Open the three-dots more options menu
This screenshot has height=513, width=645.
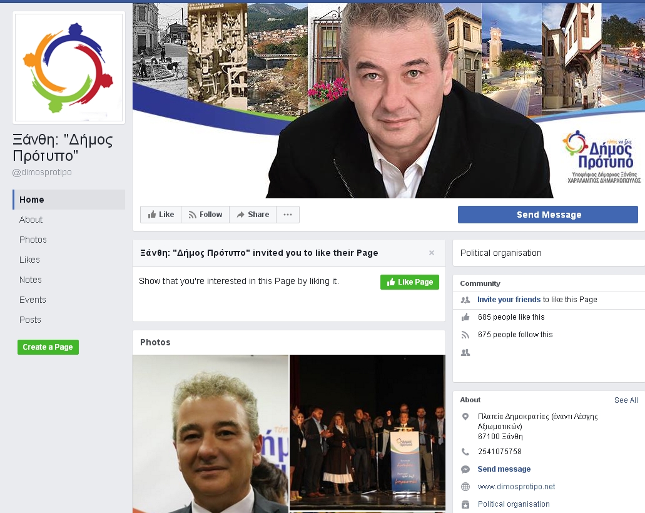coord(288,215)
